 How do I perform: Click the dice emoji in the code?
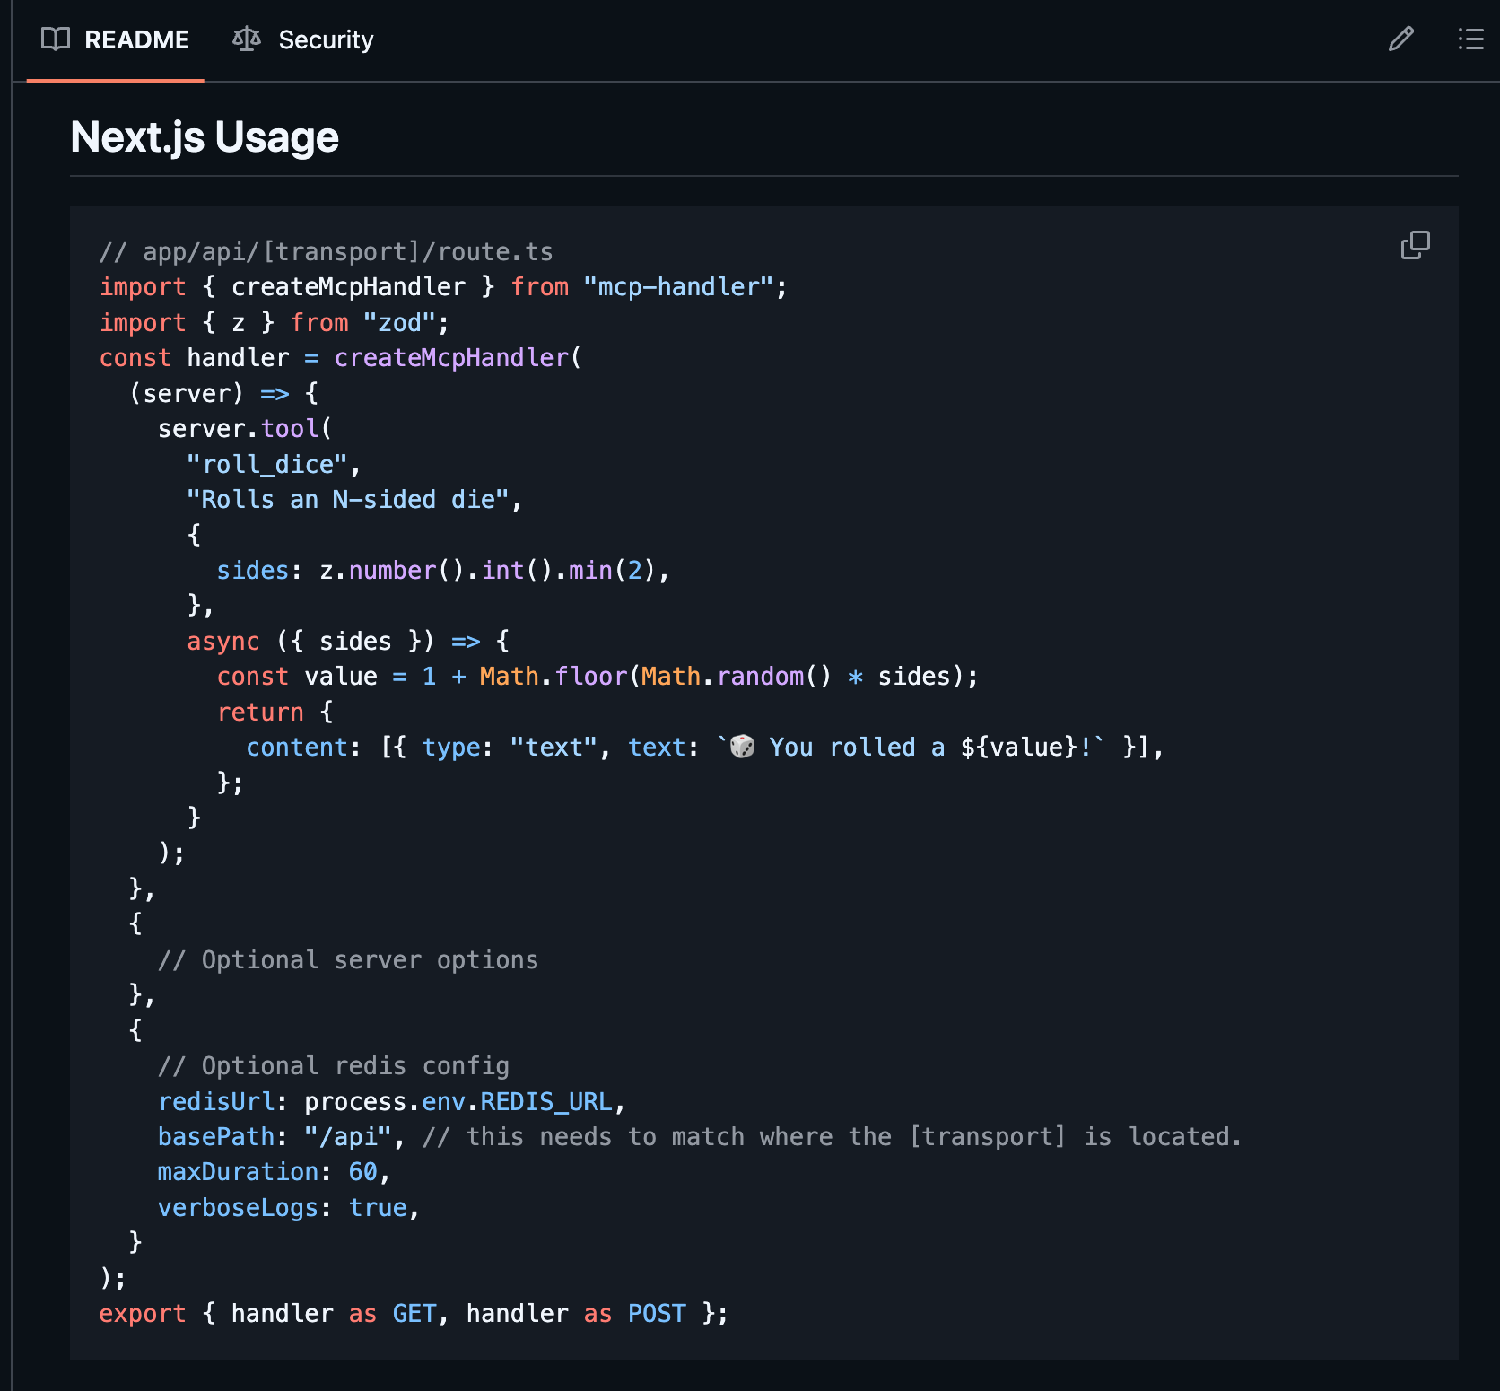pyautogui.click(x=742, y=747)
